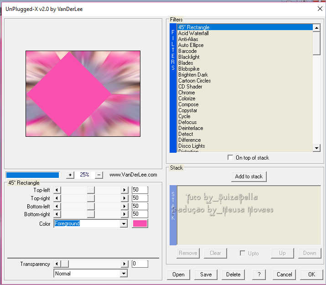Click OK to apply filter

click(x=311, y=275)
